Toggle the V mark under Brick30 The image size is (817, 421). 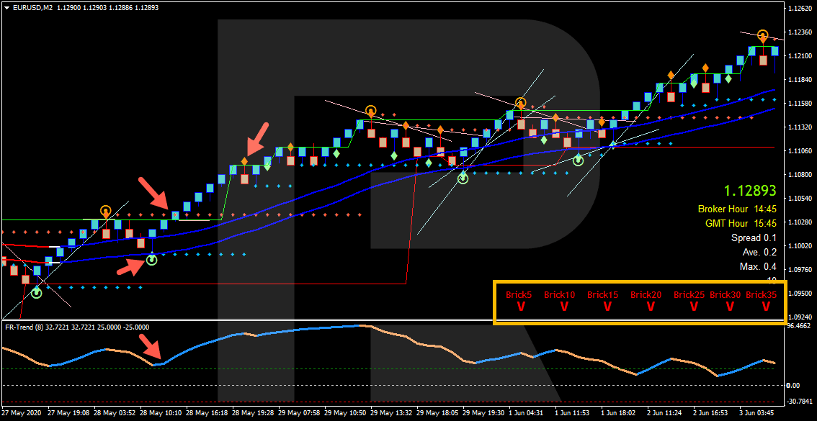[728, 307]
